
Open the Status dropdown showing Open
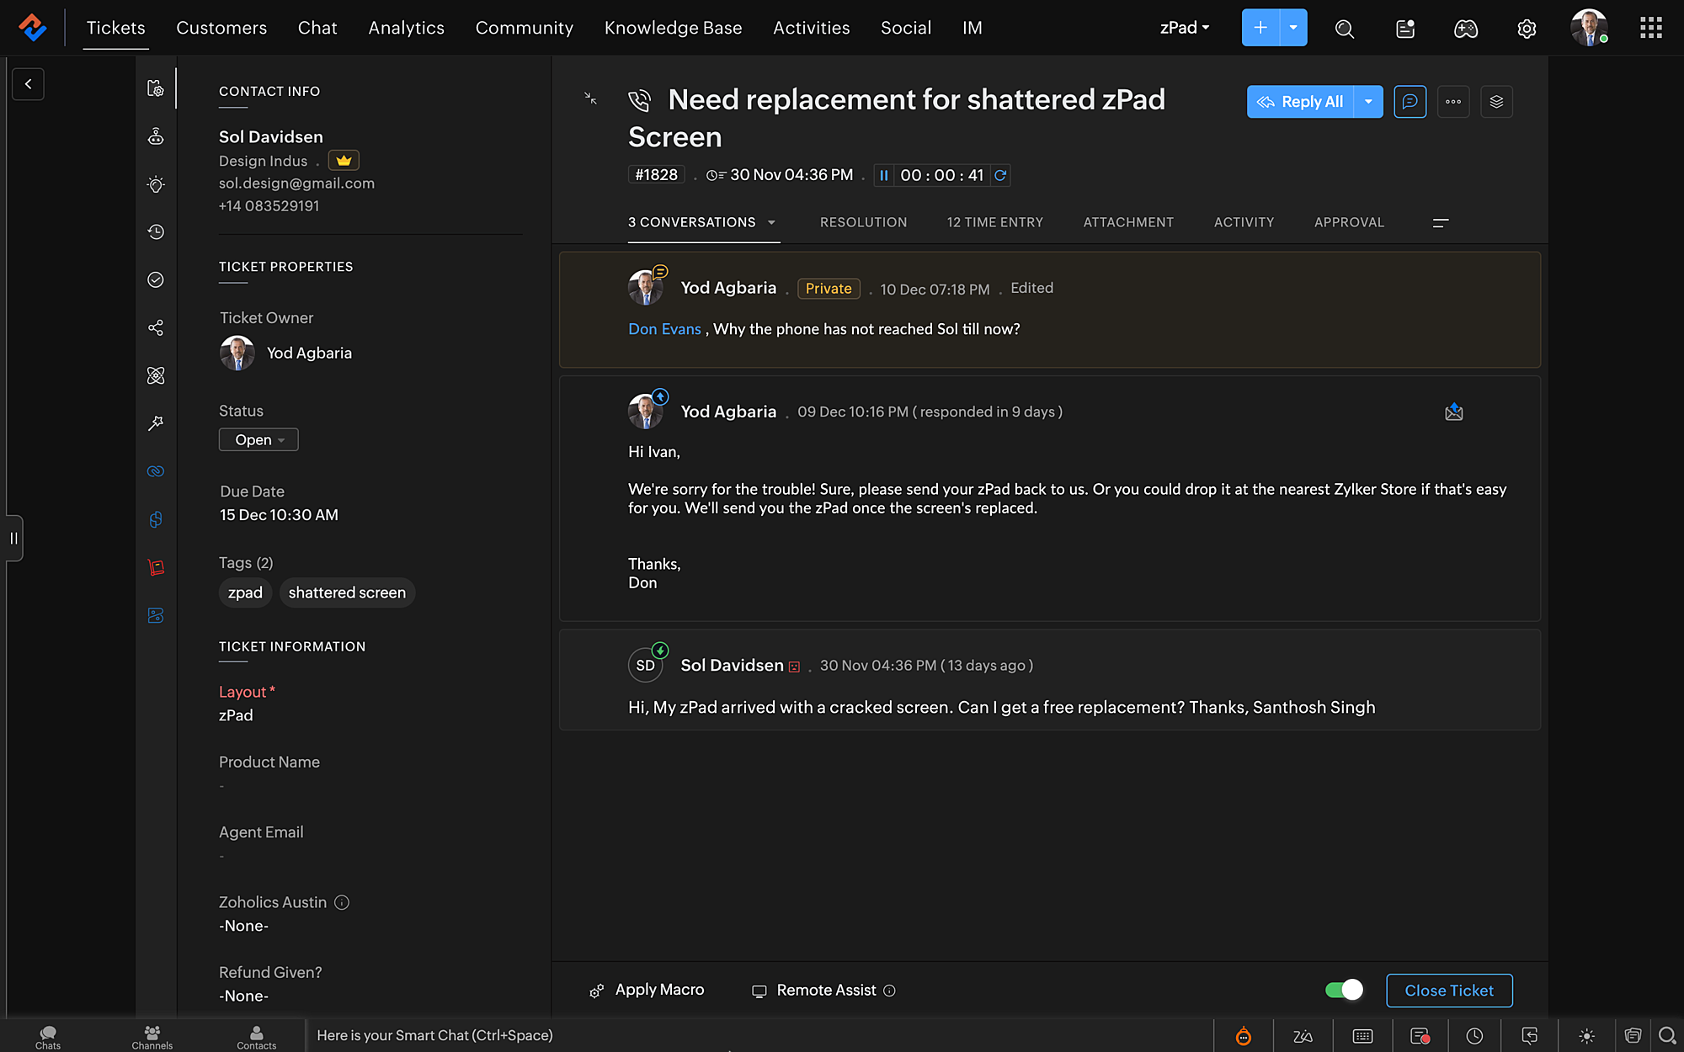[x=258, y=439]
